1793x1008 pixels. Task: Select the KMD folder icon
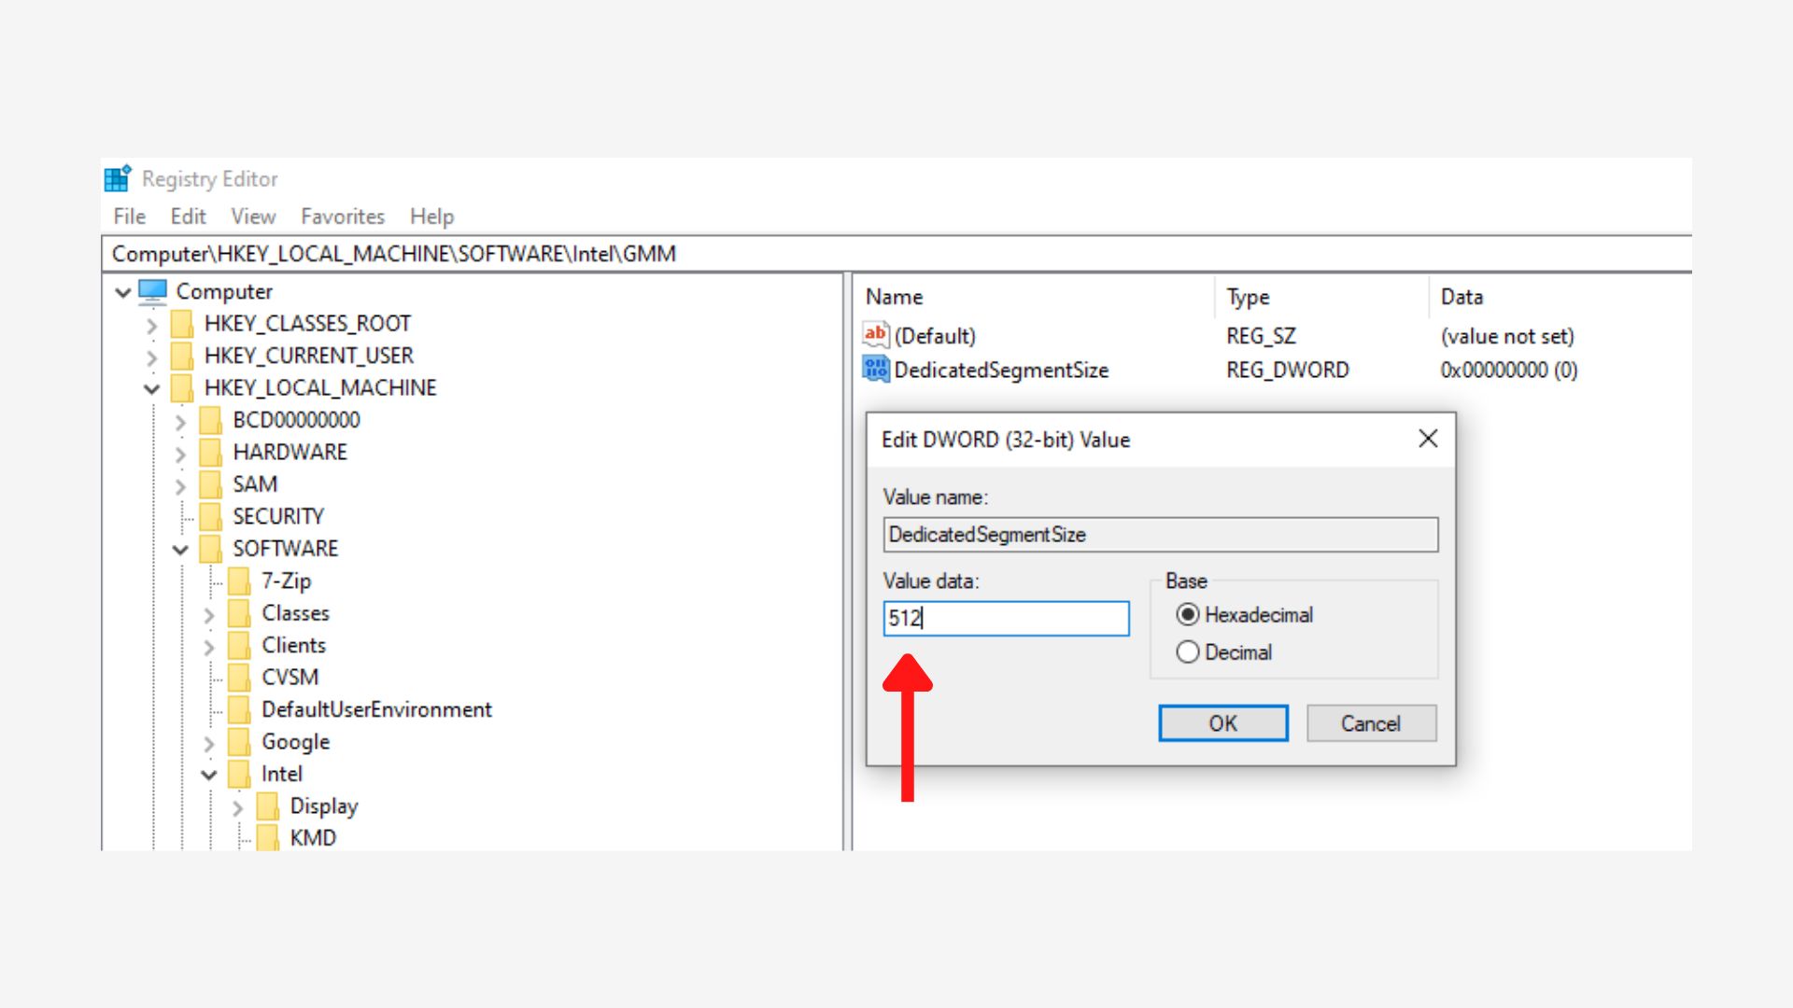tap(268, 838)
